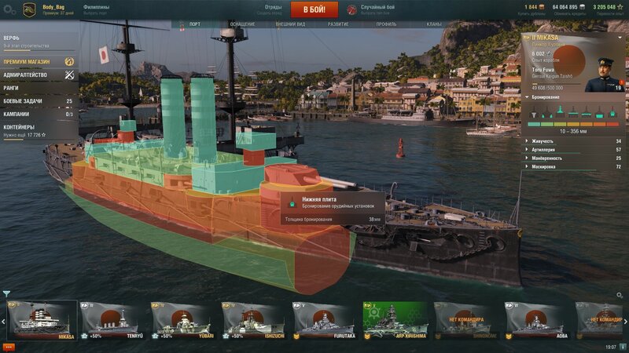Click the Admiralty crossed-tools icon
The height and width of the screenshot is (353, 629).
pos(69,75)
